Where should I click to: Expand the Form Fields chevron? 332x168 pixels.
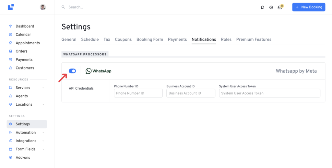(43, 149)
